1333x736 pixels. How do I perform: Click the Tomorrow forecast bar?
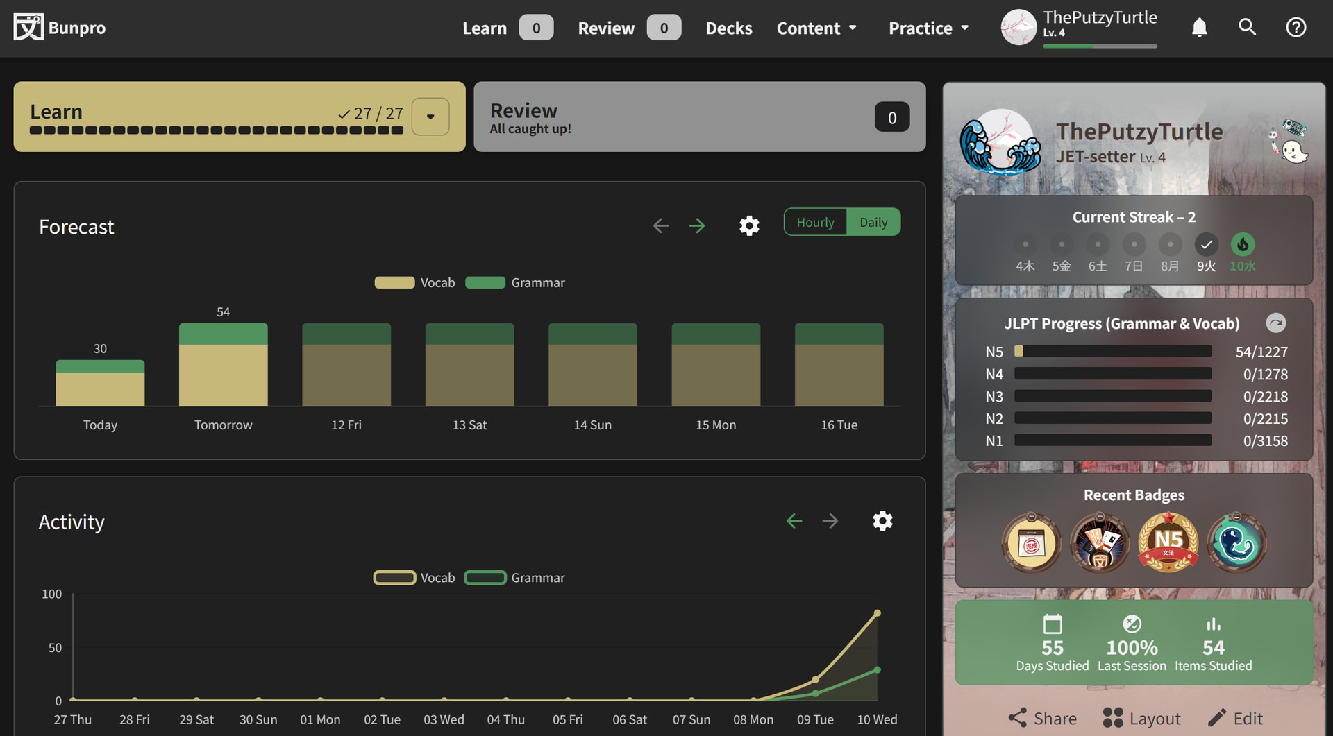coord(224,365)
